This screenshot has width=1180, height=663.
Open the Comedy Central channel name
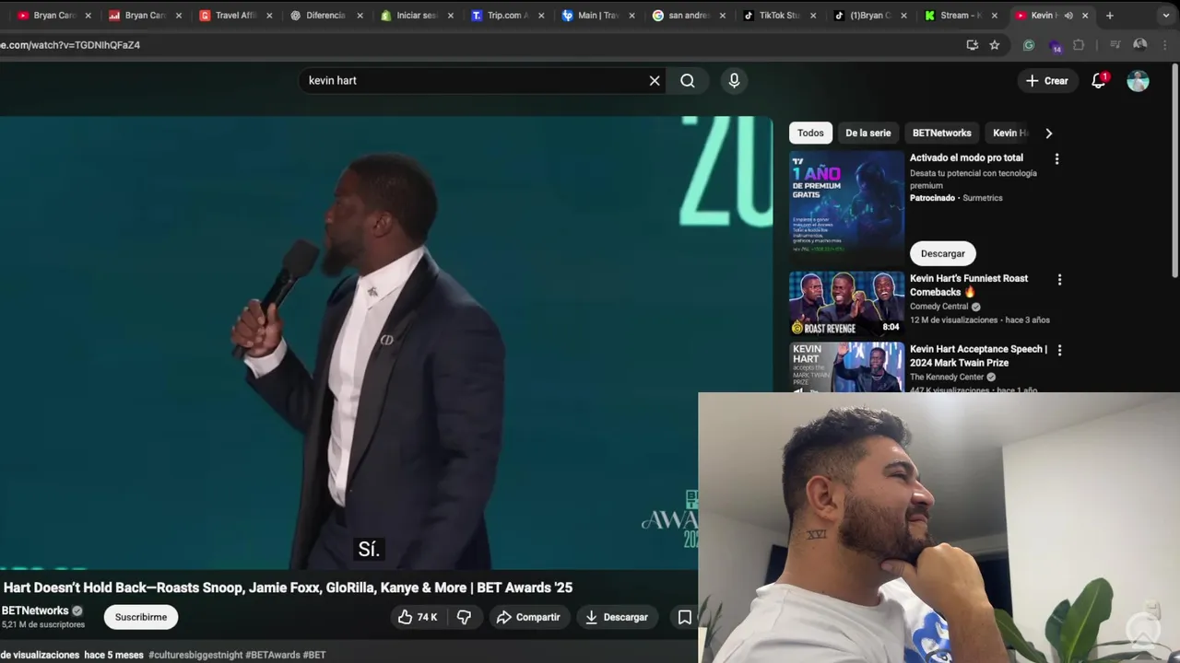[x=938, y=307]
